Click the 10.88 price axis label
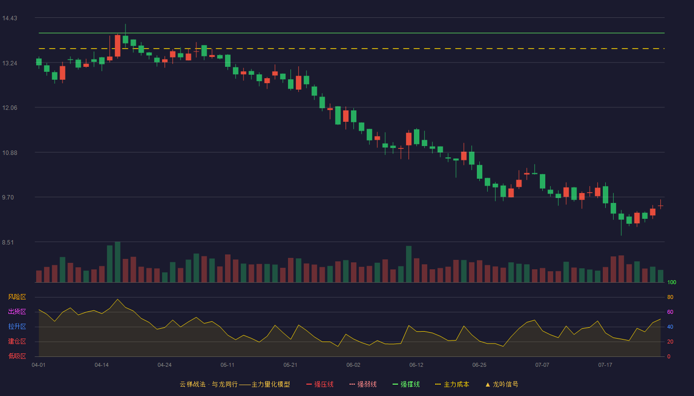 pos(10,152)
